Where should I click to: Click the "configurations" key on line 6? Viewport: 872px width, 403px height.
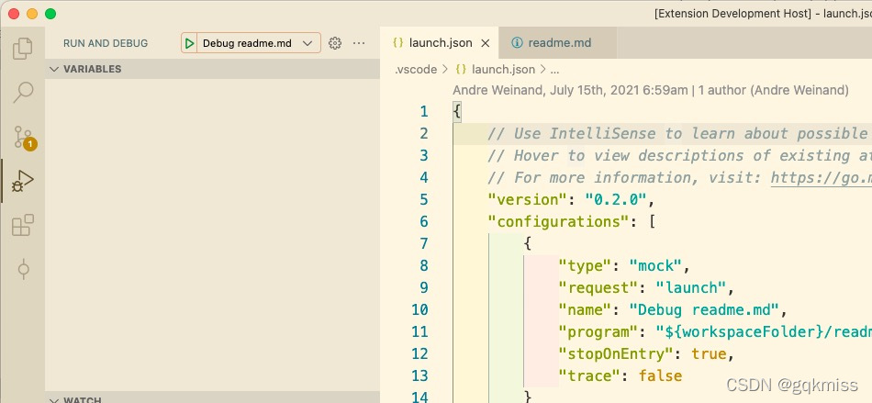(x=558, y=222)
